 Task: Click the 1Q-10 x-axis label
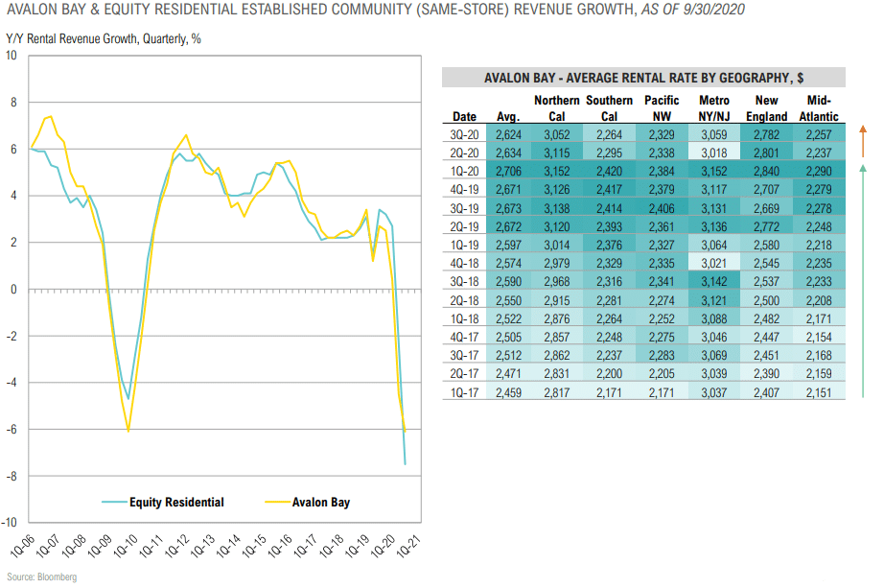tap(126, 546)
